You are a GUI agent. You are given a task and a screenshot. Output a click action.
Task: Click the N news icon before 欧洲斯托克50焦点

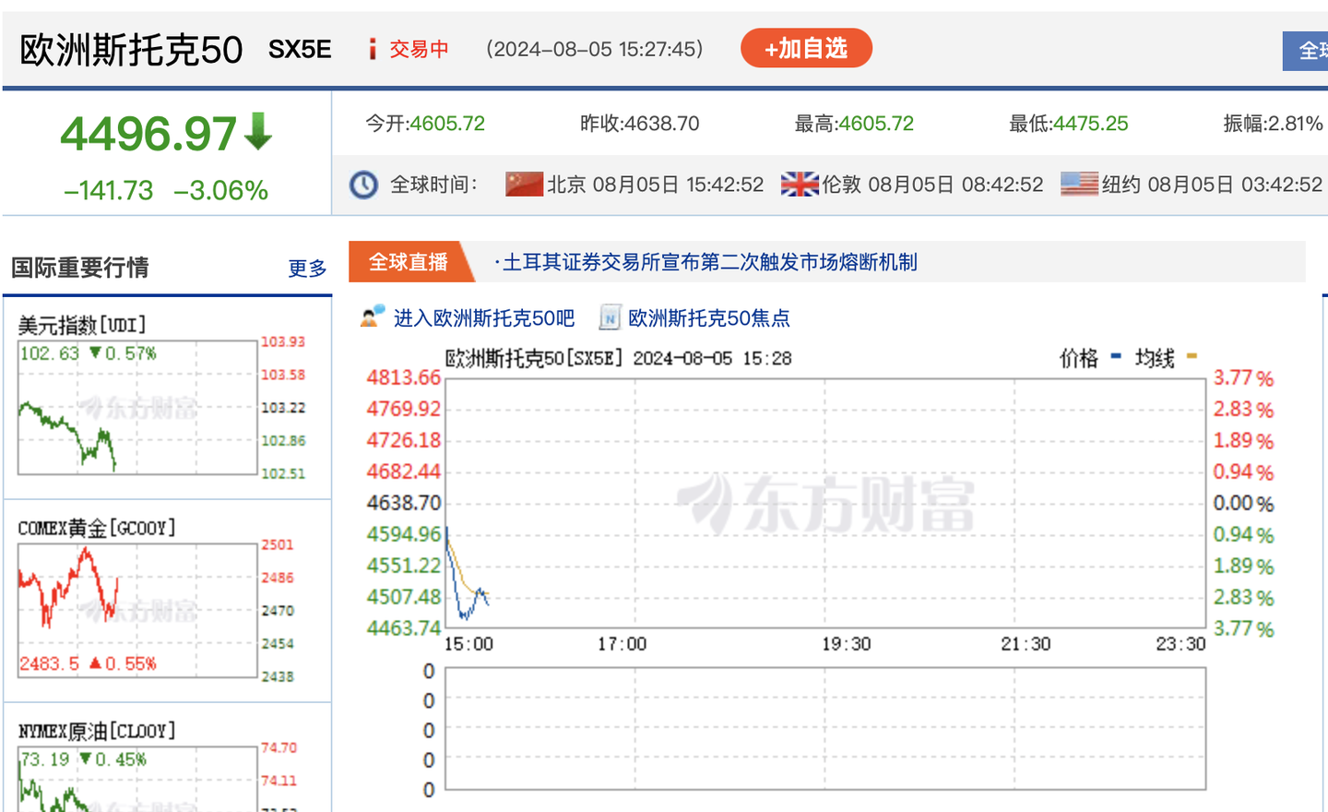(x=609, y=317)
